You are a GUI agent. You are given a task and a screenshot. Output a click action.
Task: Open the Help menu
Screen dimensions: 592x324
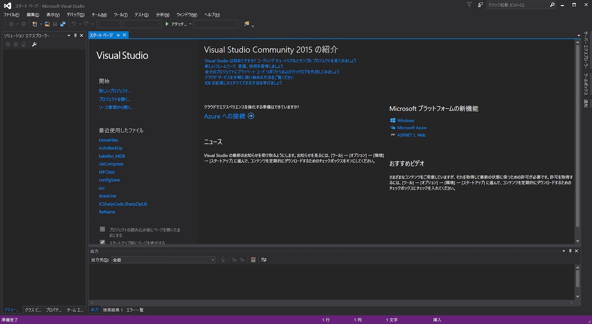coord(212,15)
